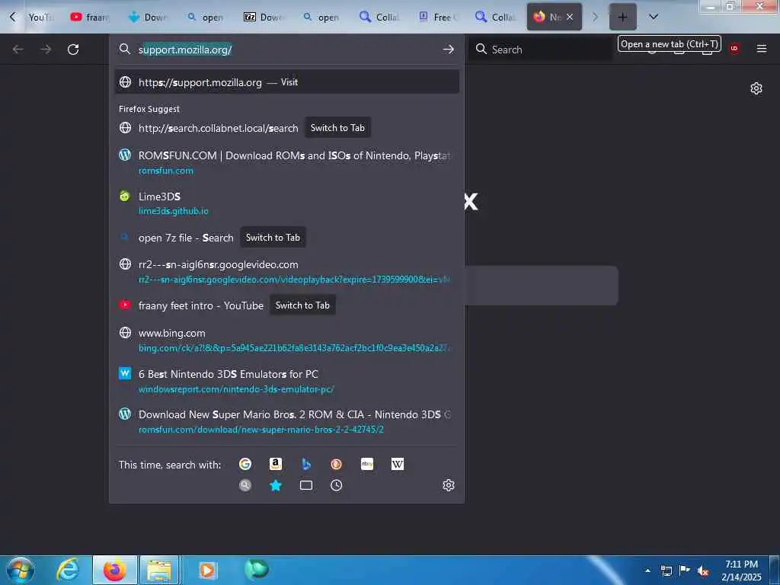The image size is (780, 585).
Task: Open the new tab page customize gear
Action: click(756, 88)
